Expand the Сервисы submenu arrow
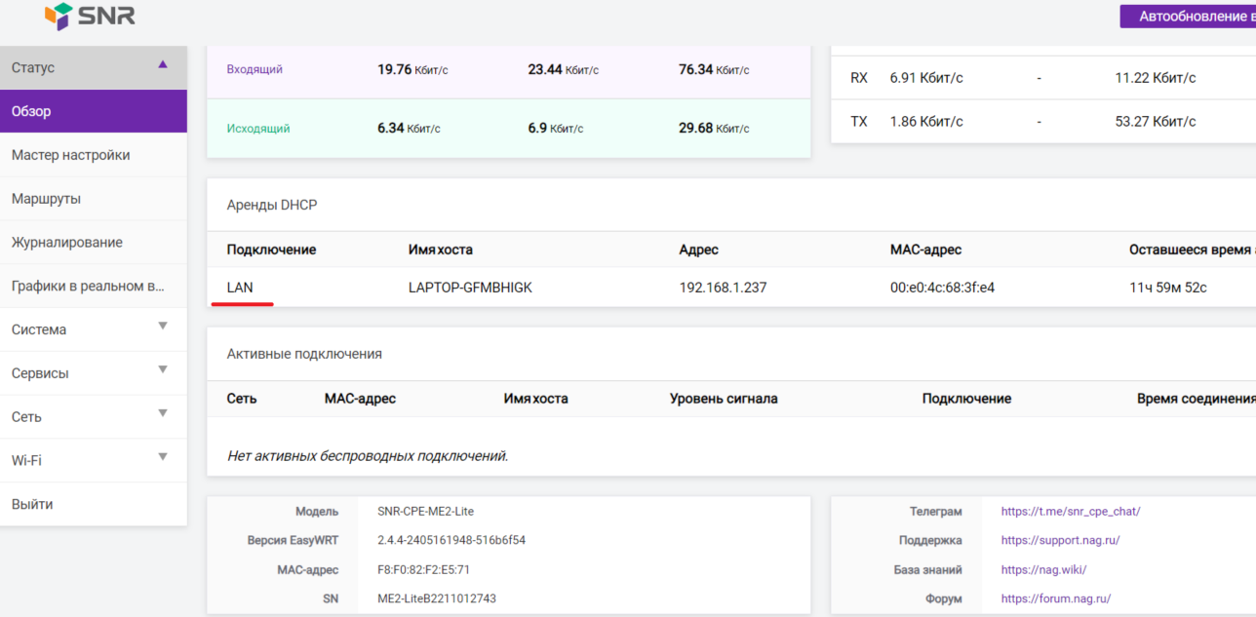 pyautogui.click(x=163, y=370)
